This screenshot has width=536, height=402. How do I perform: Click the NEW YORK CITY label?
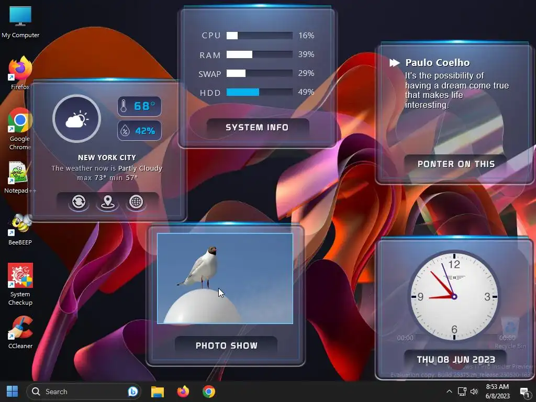[x=107, y=158]
